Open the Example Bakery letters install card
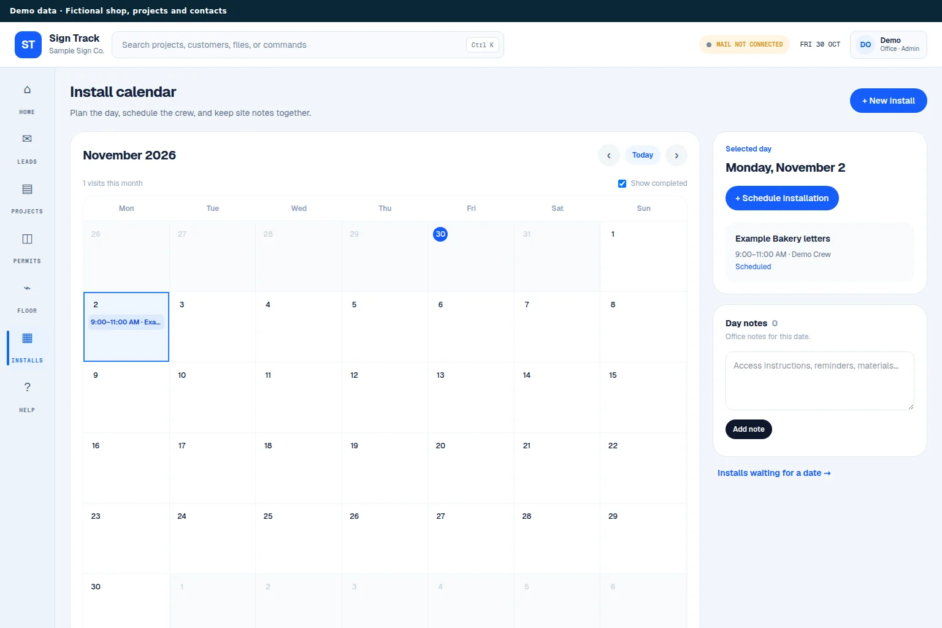Viewport: 942px width, 628px height. coord(819,252)
